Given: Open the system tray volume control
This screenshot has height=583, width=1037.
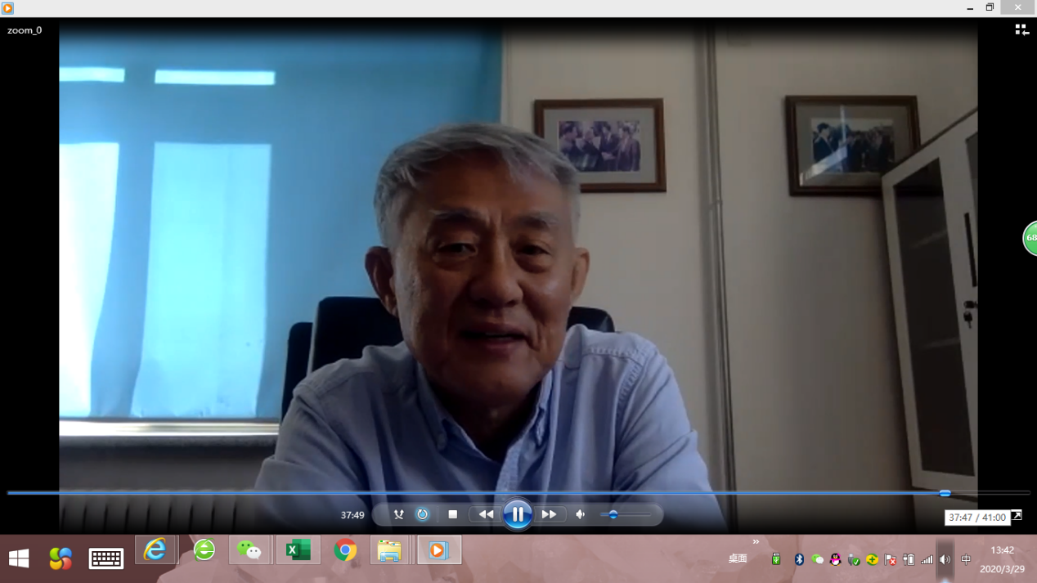Looking at the screenshot, I should coord(945,560).
